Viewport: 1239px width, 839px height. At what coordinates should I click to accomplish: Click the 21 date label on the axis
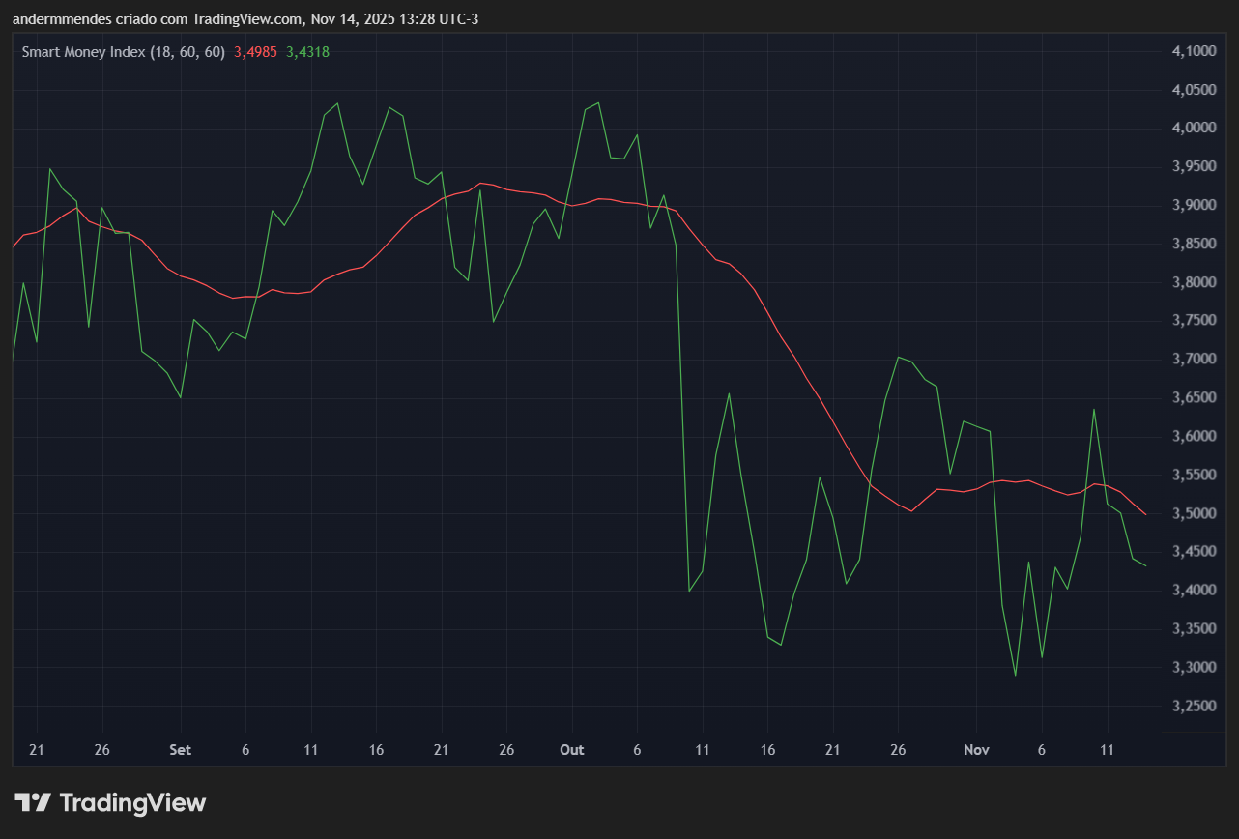click(37, 750)
